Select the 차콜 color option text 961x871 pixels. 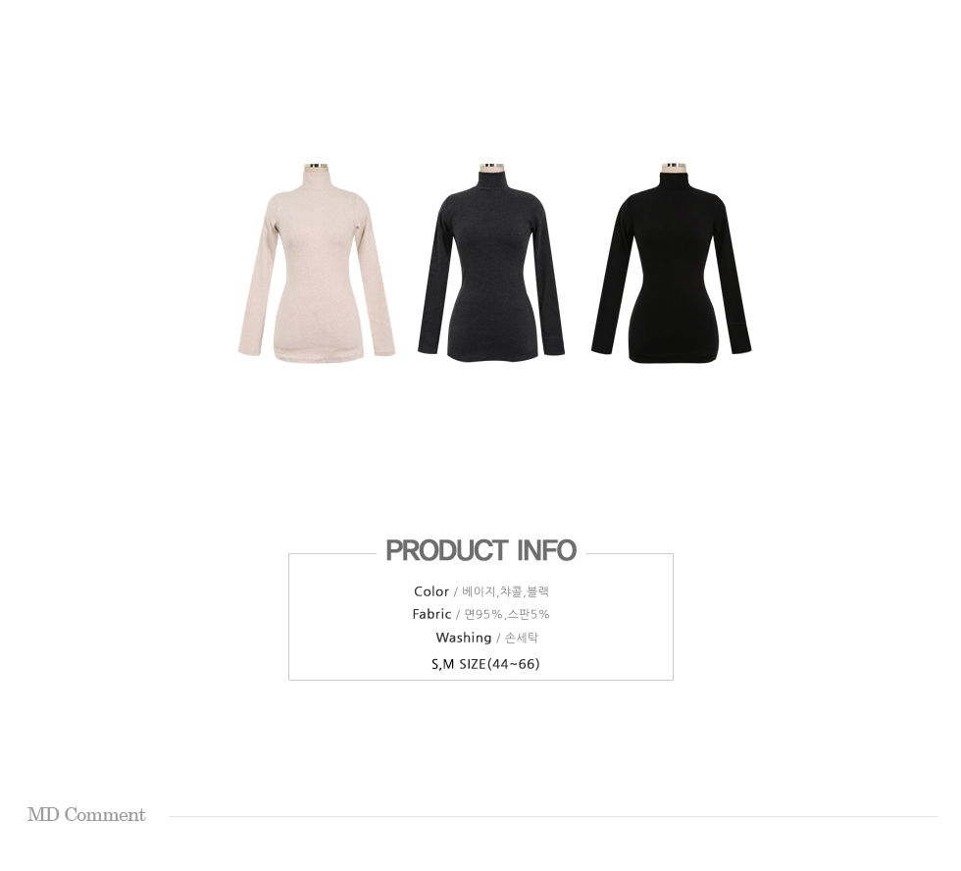coord(511,591)
